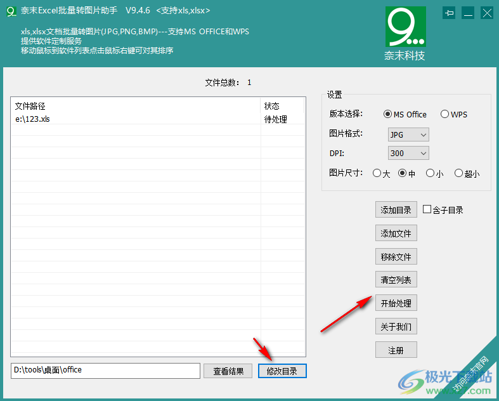
Task: Click the 状态 column header
Action: (x=283, y=106)
